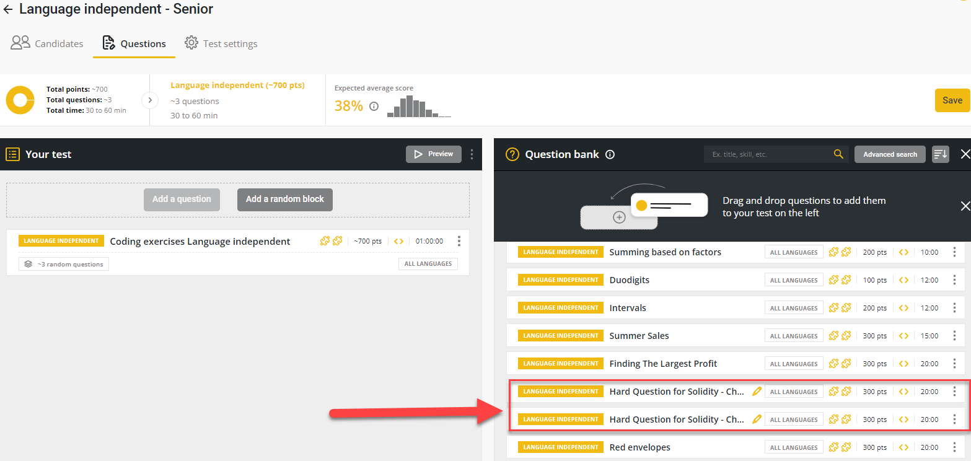Click the info icon next to Question bank

click(610, 154)
